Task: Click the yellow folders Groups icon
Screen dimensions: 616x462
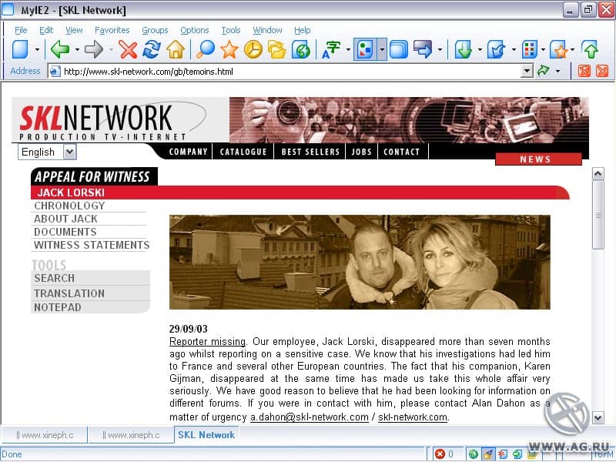Action: pos(277,49)
